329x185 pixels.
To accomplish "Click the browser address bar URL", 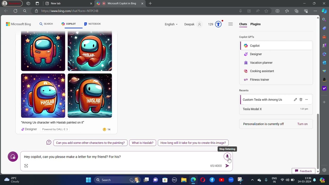I will pos(70,11).
